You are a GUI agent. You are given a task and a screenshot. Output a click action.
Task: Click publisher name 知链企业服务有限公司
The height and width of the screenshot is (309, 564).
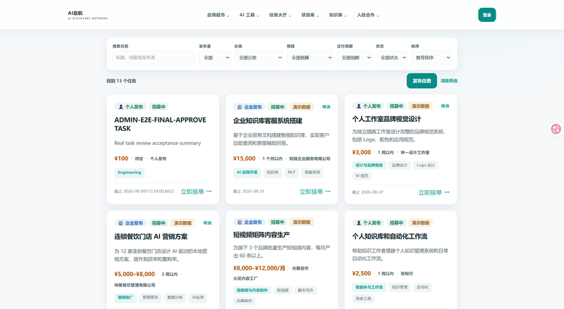[309, 158]
